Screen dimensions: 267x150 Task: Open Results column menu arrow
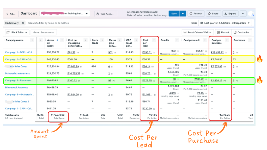pos(177,40)
